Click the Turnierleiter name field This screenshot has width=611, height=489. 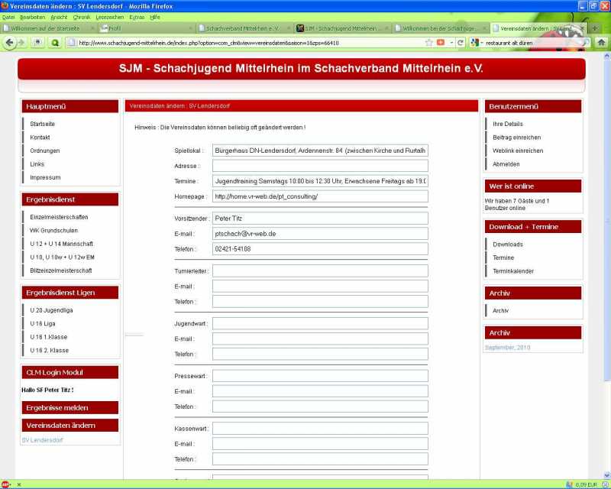pos(320,270)
